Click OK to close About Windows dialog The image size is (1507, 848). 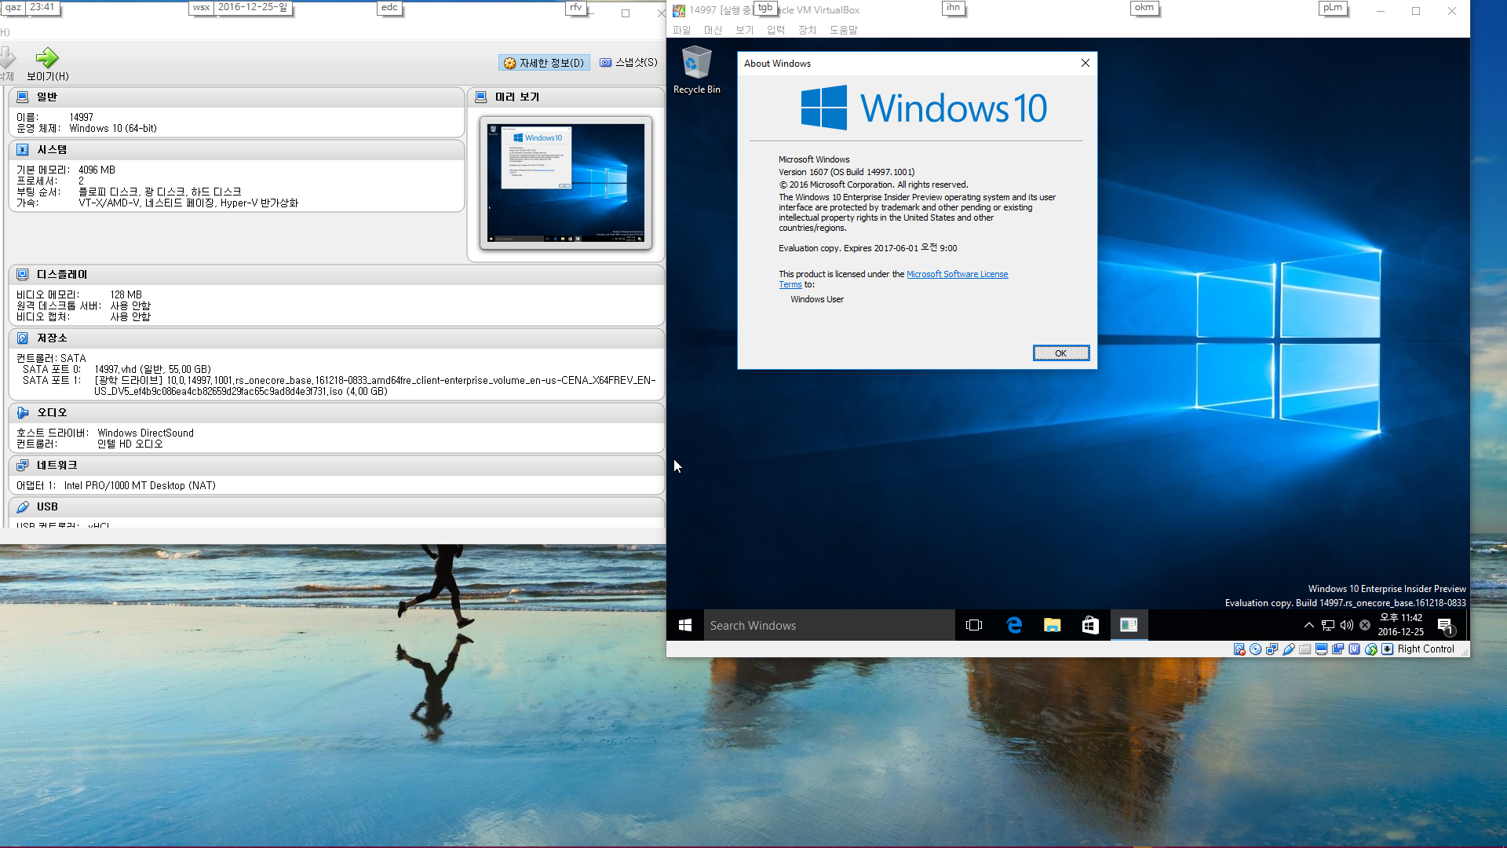(x=1061, y=353)
